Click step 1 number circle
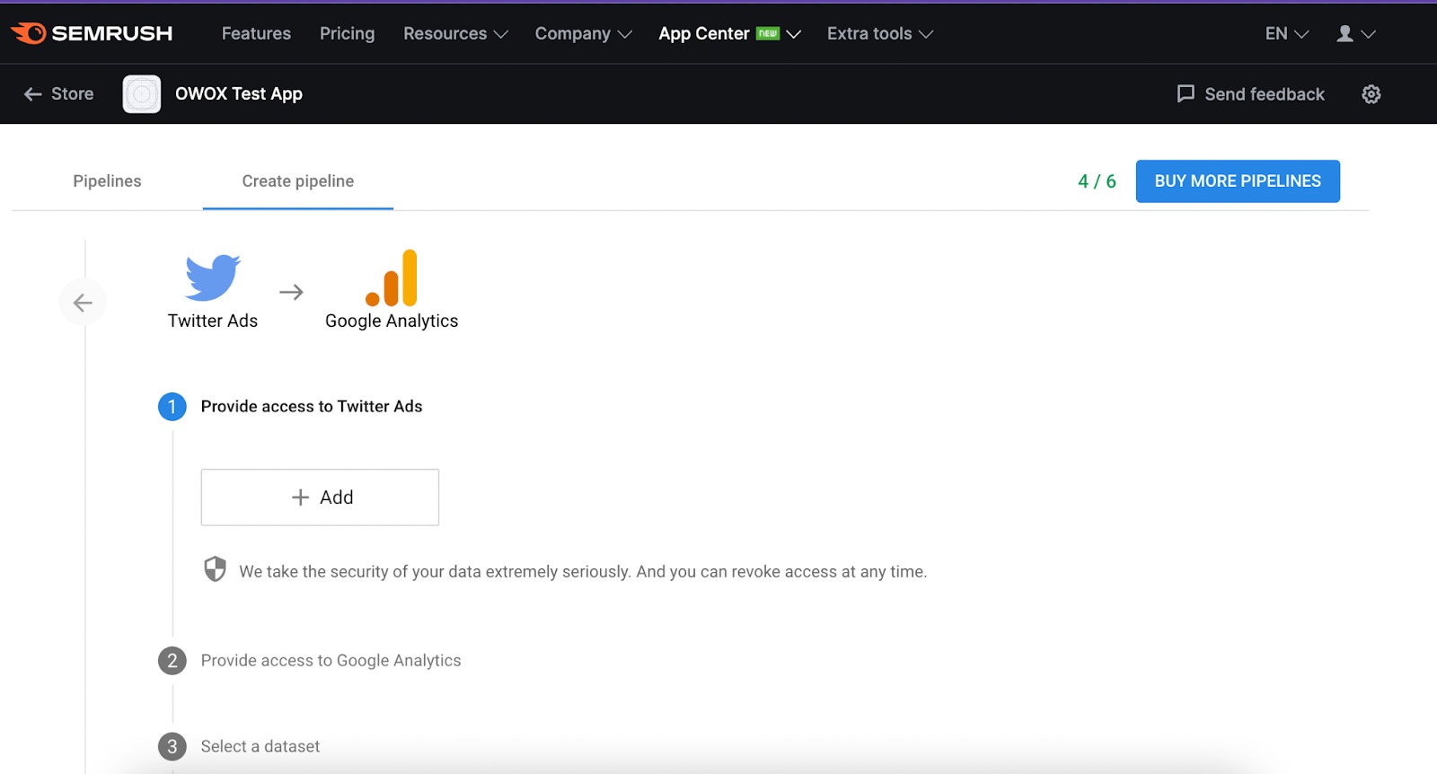The height and width of the screenshot is (774, 1437). (x=172, y=407)
